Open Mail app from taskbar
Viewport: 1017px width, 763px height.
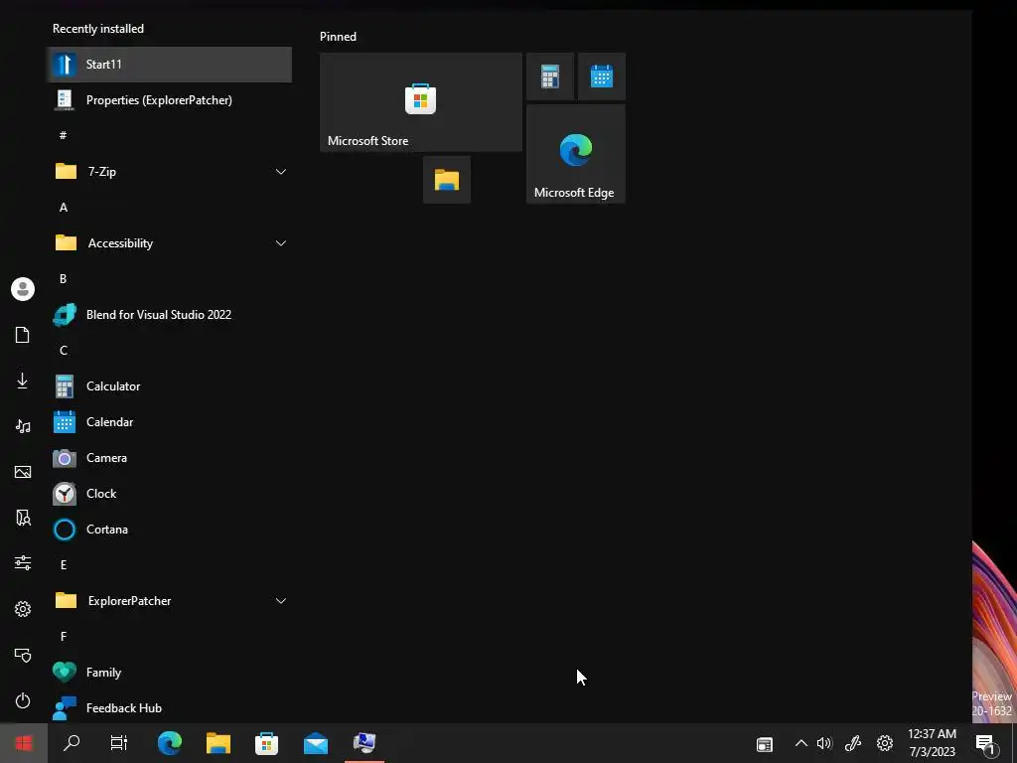click(x=316, y=743)
